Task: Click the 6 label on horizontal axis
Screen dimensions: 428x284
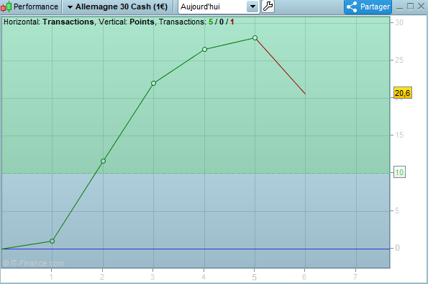Action: (304, 277)
